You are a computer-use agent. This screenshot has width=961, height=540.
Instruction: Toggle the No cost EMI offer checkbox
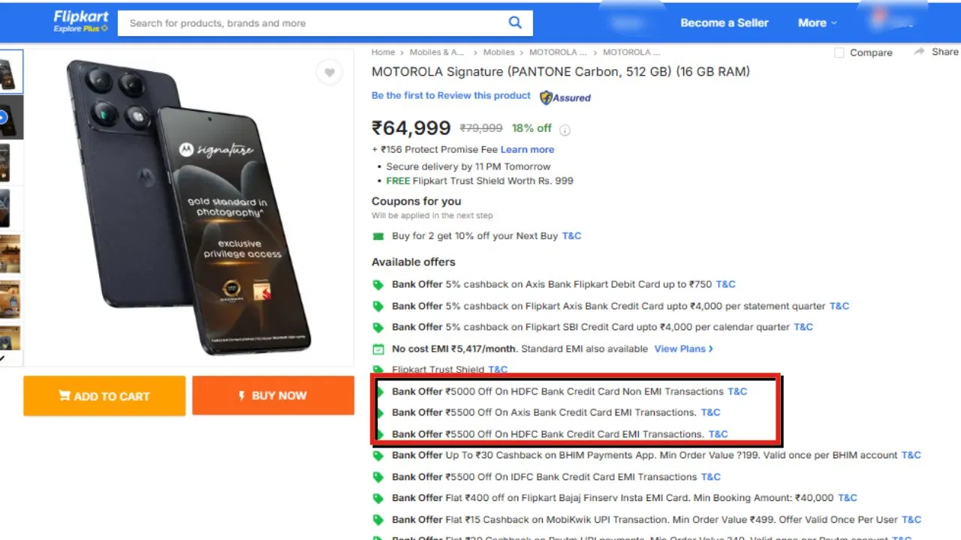point(378,348)
